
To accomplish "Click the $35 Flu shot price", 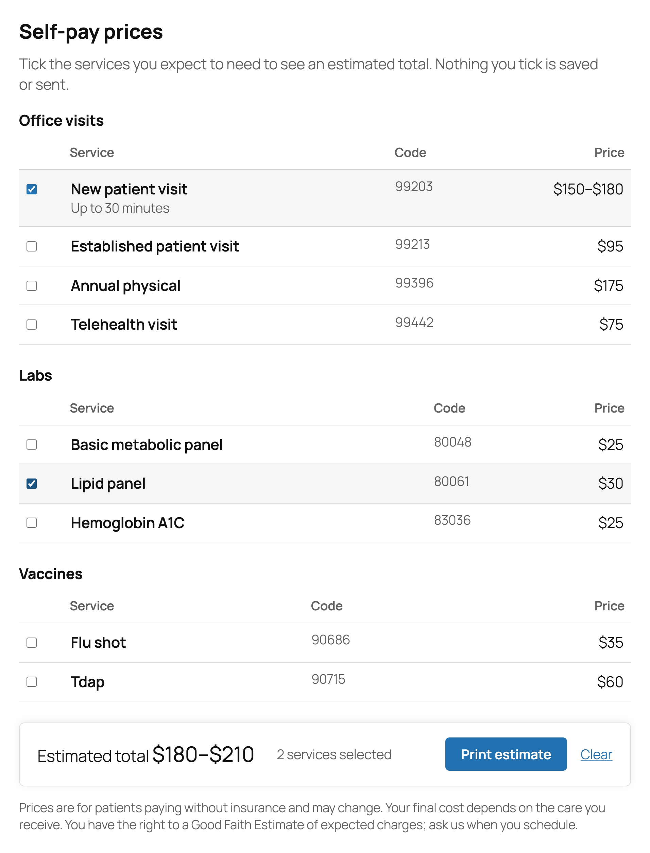I will (x=611, y=643).
